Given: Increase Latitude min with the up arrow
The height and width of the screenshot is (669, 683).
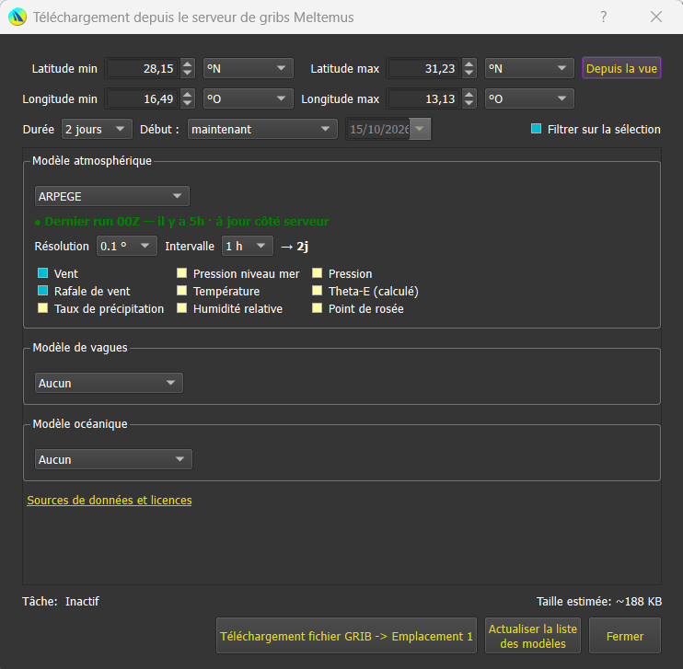Looking at the screenshot, I should (187, 63).
